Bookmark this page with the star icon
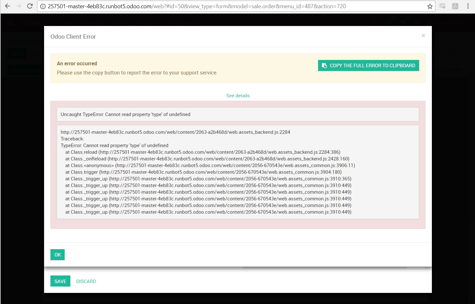The image size is (475, 304). point(430,6)
